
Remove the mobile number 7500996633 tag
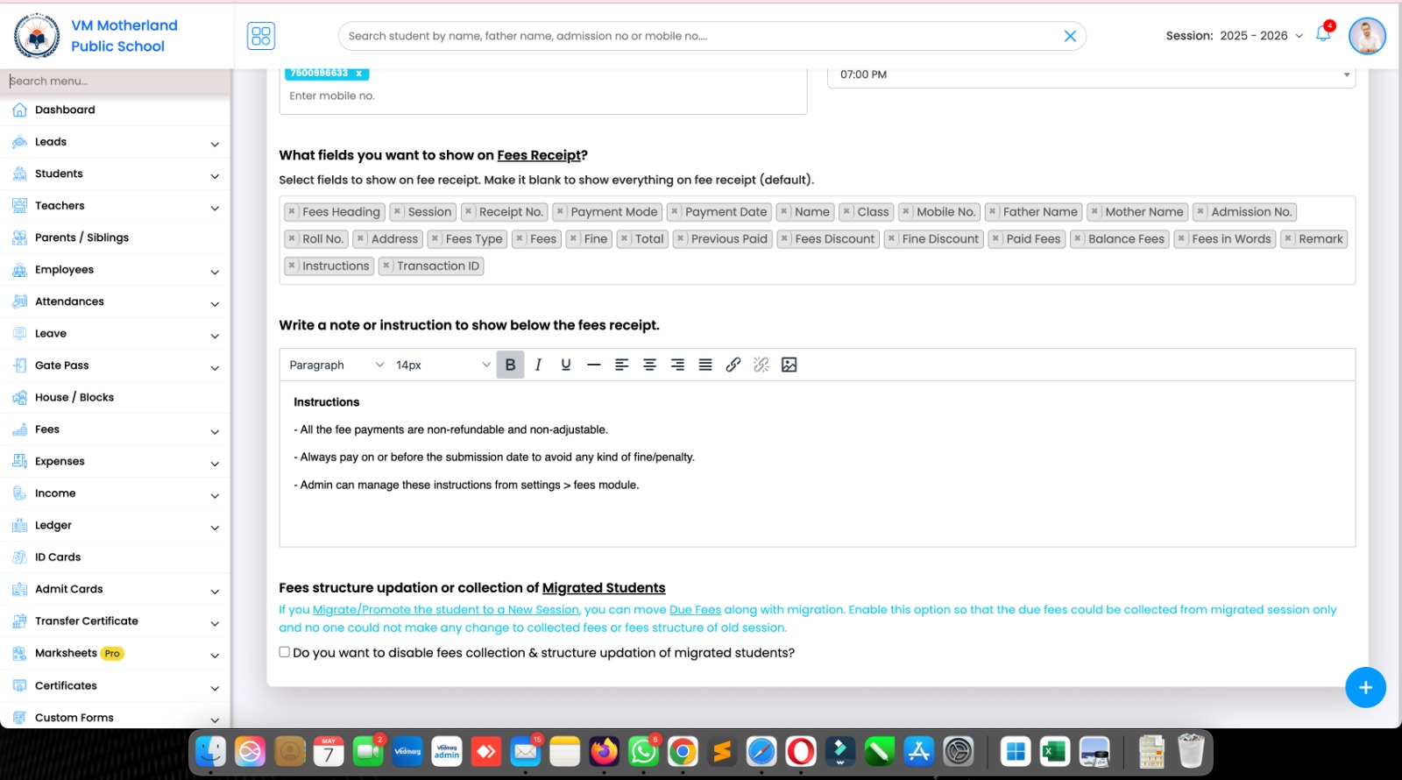click(x=358, y=74)
